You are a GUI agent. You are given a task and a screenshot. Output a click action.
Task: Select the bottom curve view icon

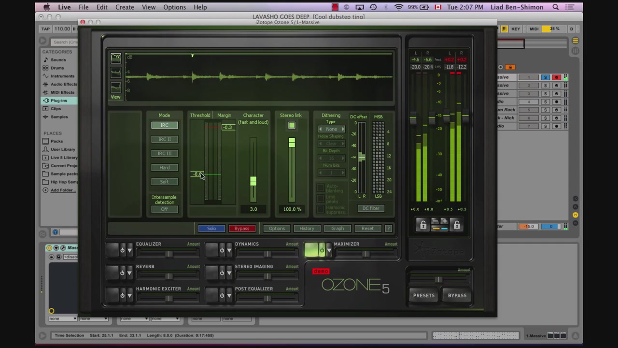(x=116, y=87)
